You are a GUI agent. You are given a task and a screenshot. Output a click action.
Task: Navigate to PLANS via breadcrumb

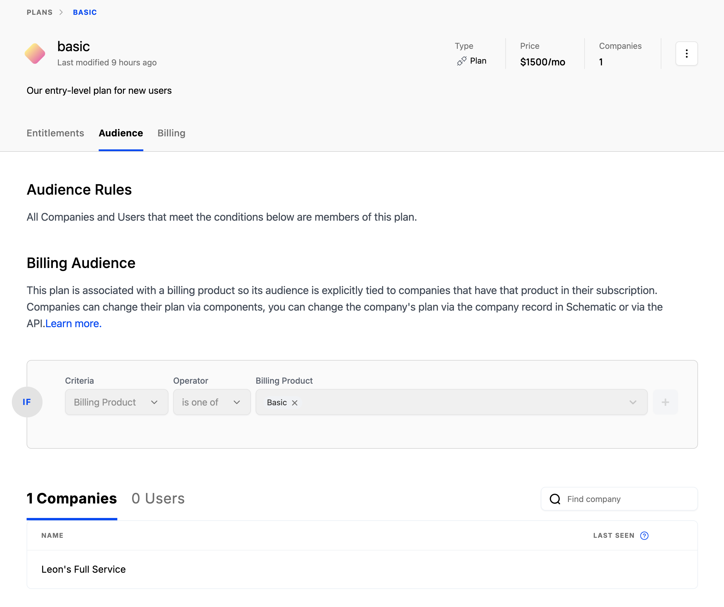click(39, 12)
